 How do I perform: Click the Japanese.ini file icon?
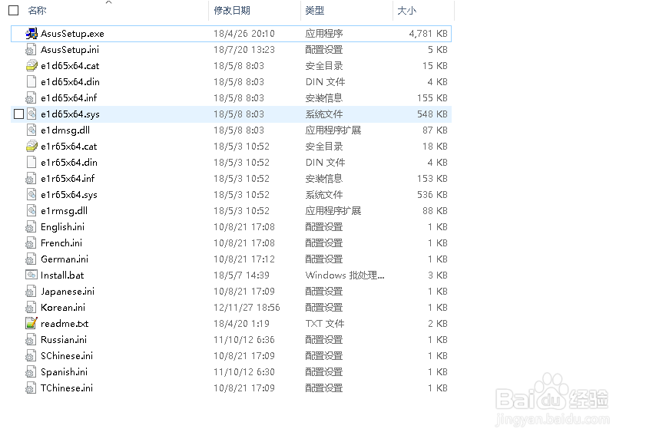pyautogui.click(x=31, y=292)
